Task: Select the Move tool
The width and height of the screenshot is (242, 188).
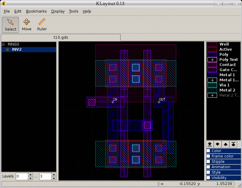Action: [26, 25]
